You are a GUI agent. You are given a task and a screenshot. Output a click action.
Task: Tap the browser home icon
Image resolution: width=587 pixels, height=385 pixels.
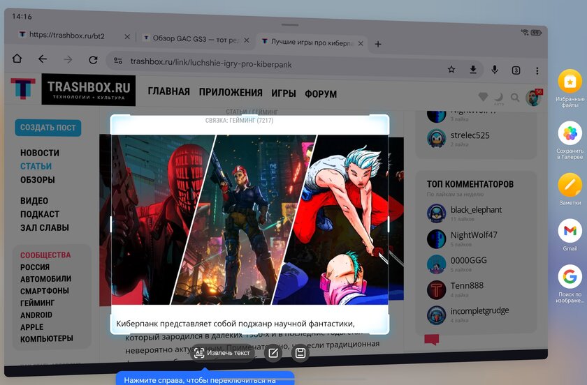(x=17, y=59)
